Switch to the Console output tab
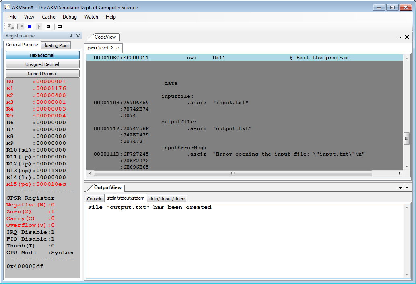 click(x=95, y=199)
